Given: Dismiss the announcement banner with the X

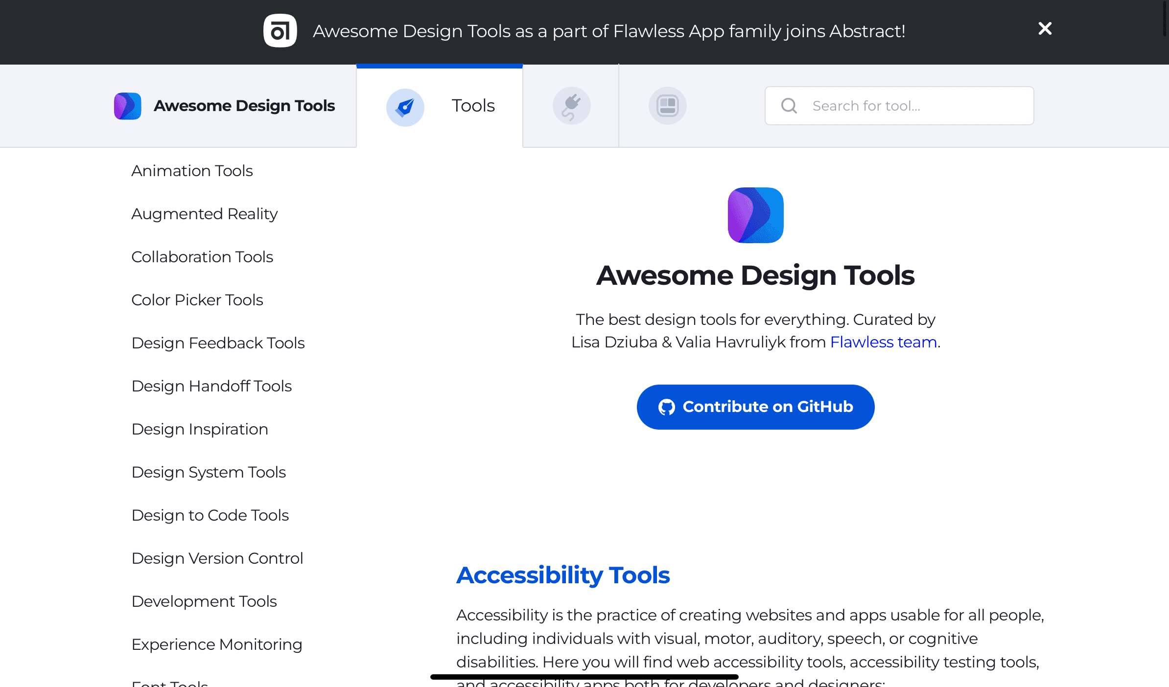Looking at the screenshot, I should [1045, 28].
